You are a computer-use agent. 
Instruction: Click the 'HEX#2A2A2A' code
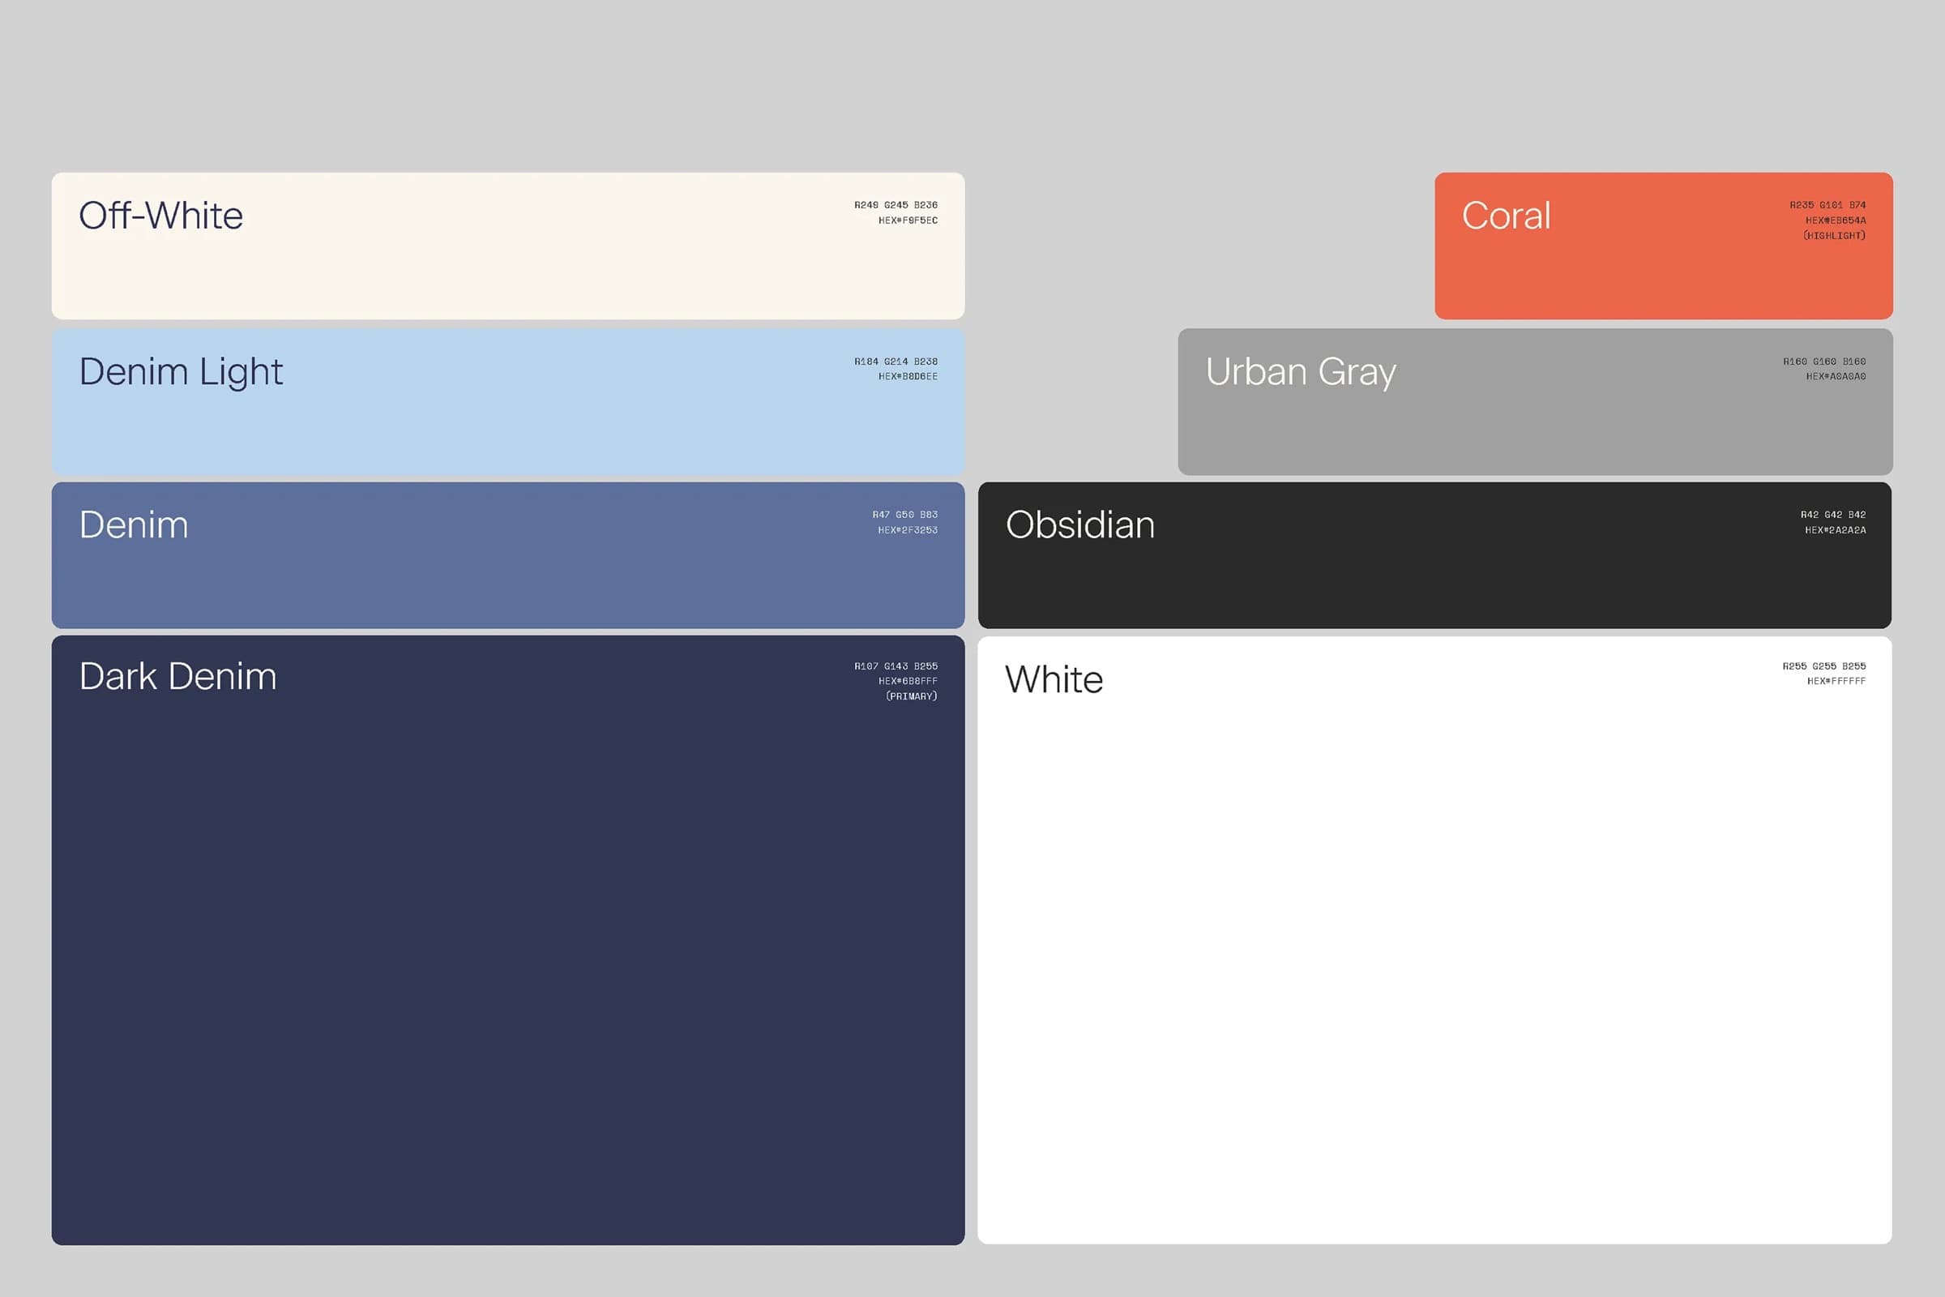pos(1835,530)
